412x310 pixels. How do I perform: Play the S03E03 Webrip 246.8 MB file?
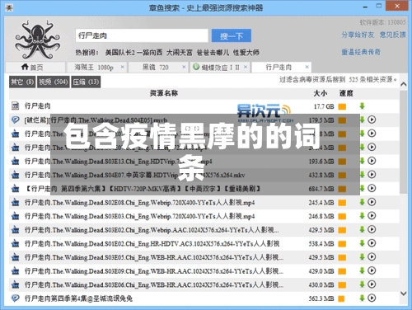coord(372,216)
